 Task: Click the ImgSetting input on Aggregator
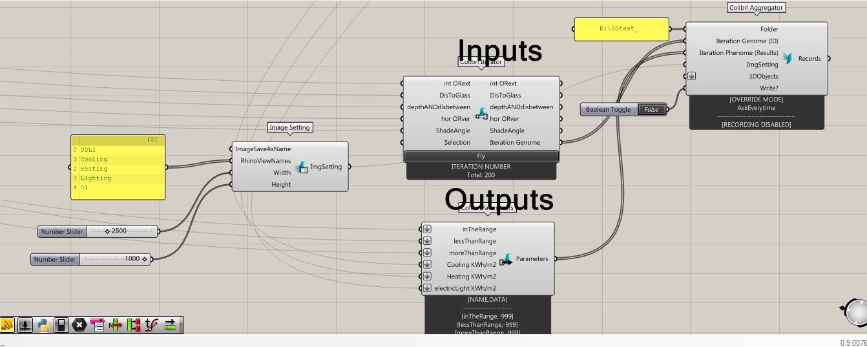[x=762, y=65]
